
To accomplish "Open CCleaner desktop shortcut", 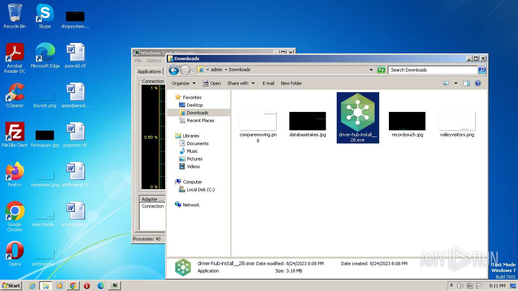I will coord(15,95).
